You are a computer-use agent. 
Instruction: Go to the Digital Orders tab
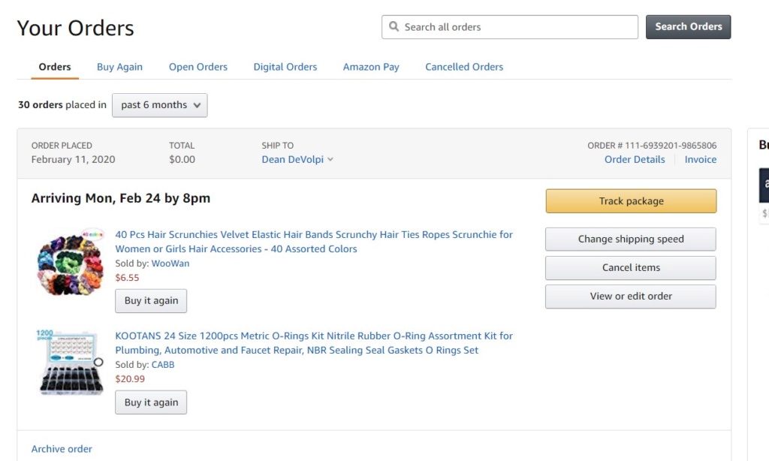pyautogui.click(x=285, y=67)
